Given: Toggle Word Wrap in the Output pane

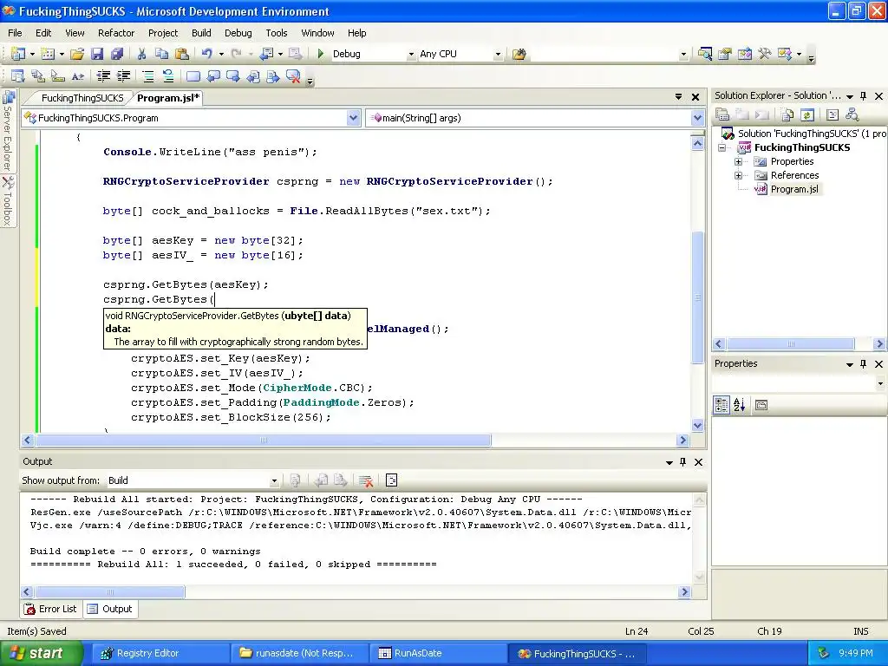Looking at the screenshot, I should pos(391,480).
